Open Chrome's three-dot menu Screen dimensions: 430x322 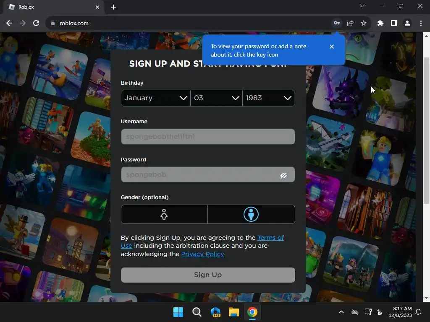(421, 23)
